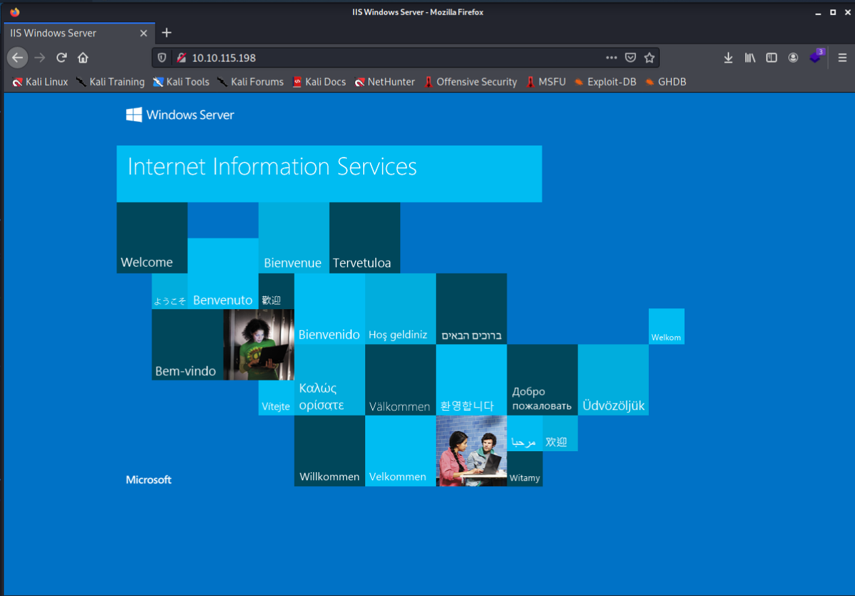Show the Library history and bookmarks icon
The image size is (855, 596).
pyautogui.click(x=750, y=58)
